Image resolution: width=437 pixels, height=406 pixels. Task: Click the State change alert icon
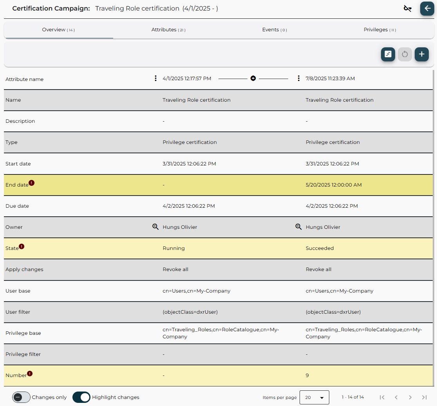[x=22, y=246]
